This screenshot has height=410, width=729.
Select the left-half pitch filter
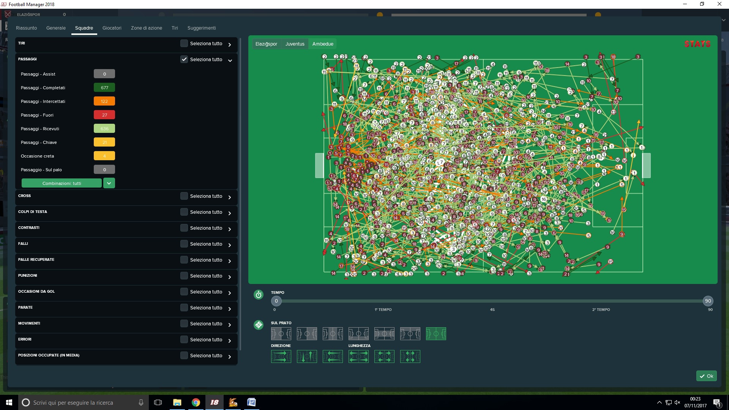[x=281, y=334]
